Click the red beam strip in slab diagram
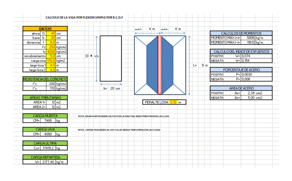Screen dimensions: 292x181 pos(160,65)
